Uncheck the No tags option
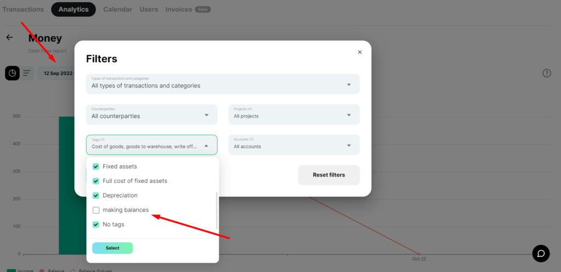Image resolution: width=561 pixels, height=272 pixels. tap(96, 224)
